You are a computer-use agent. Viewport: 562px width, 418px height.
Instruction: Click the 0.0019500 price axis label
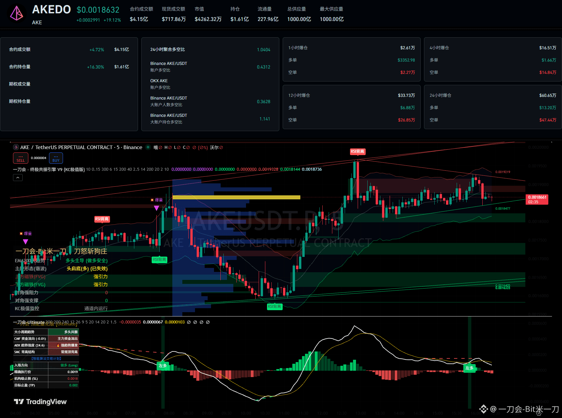pos(538,166)
